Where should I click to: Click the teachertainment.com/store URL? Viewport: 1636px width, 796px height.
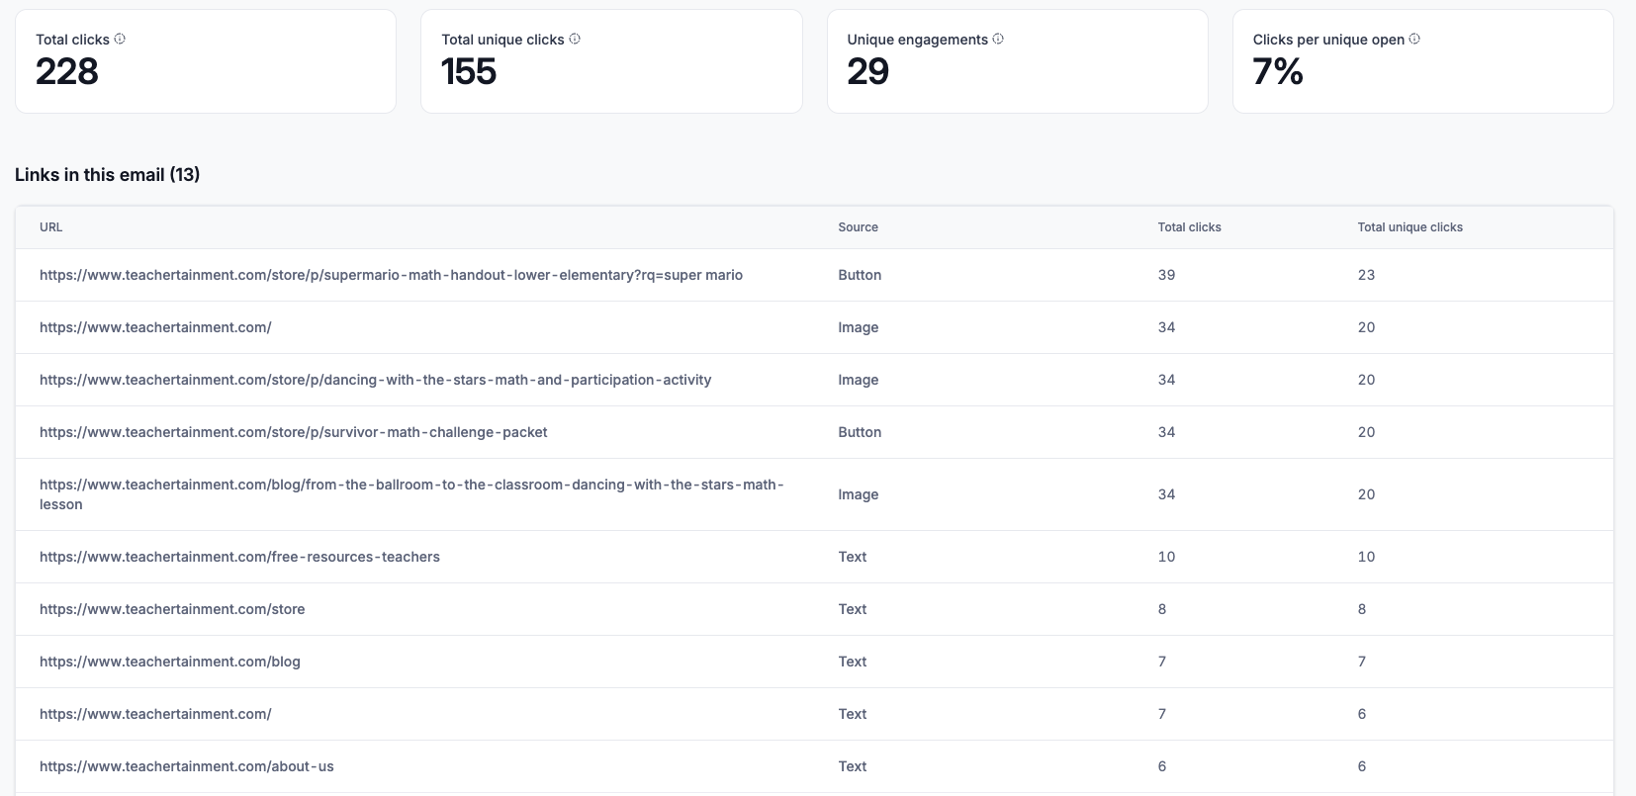pos(172,609)
